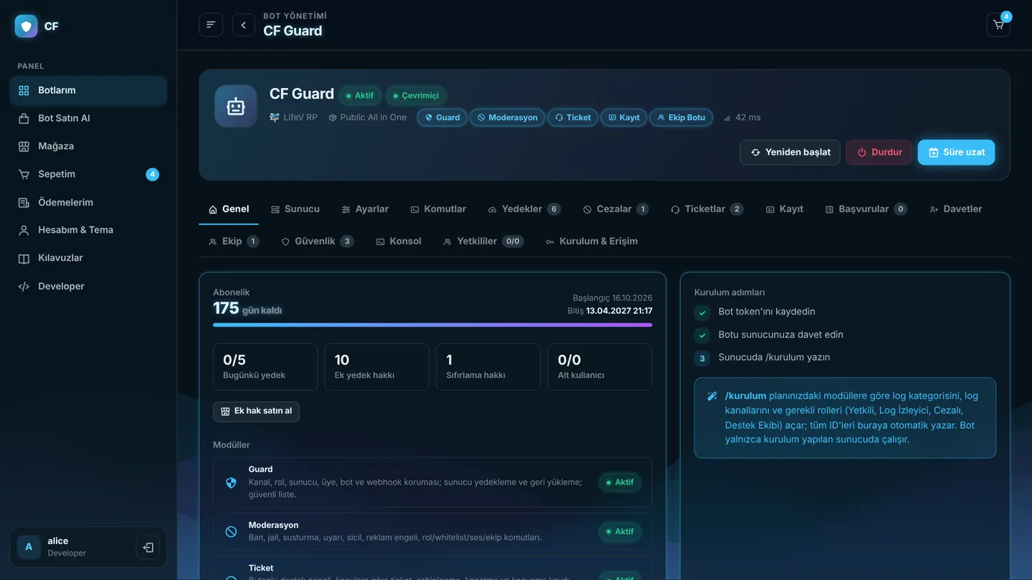Click the Ekip Botu tag chip
The height and width of the screenshot is (580, 1032).
pyautogui.click(x=681, y=117)
